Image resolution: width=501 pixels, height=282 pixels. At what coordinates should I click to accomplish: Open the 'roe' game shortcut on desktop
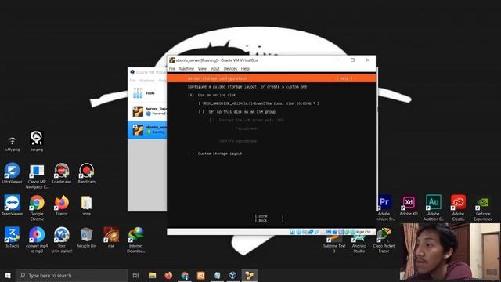111,237
